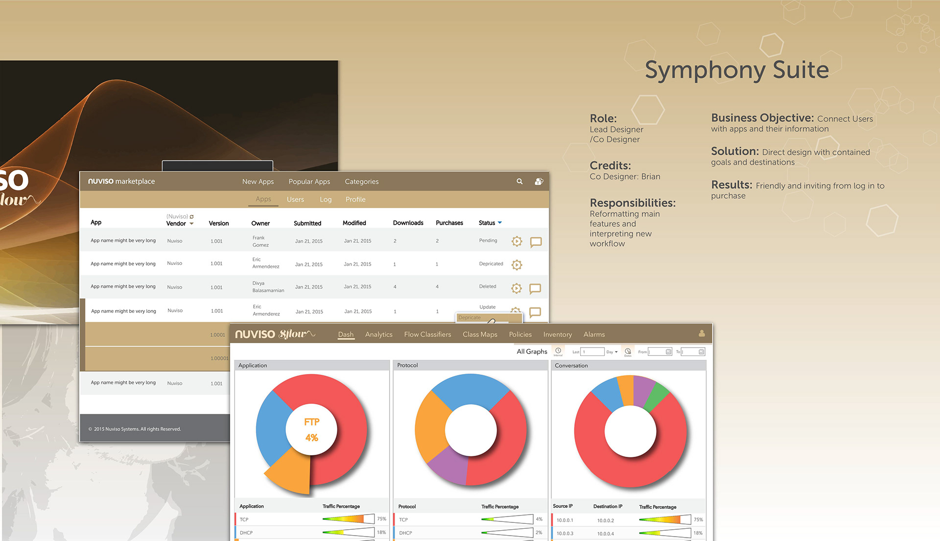The height and width of the screenshot is (541, 940).
Task: Click the profile icon in the Sflow header
Action: pos(702,333)
